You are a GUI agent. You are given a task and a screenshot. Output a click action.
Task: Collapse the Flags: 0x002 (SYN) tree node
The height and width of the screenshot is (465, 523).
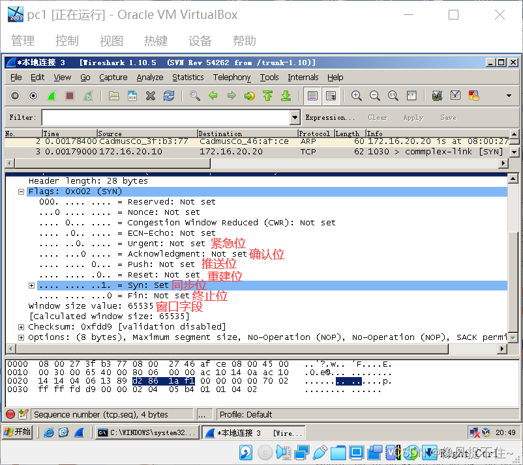coord(21,192)
